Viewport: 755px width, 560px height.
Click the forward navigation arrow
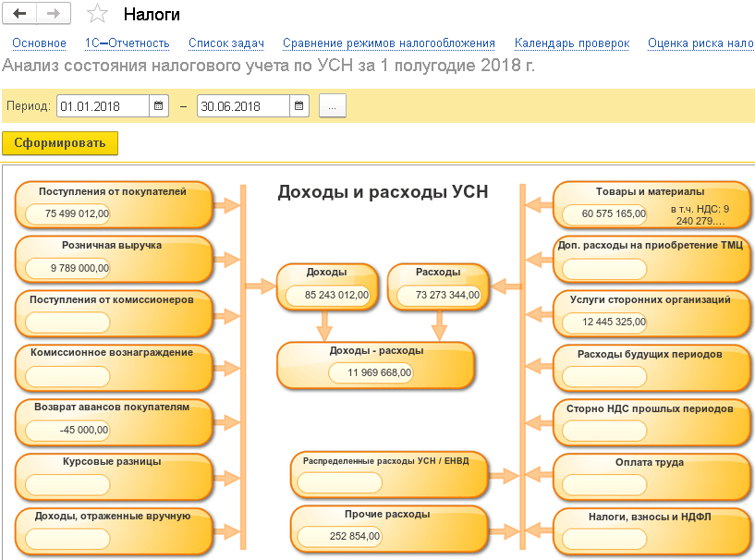(x=54, y=14)
